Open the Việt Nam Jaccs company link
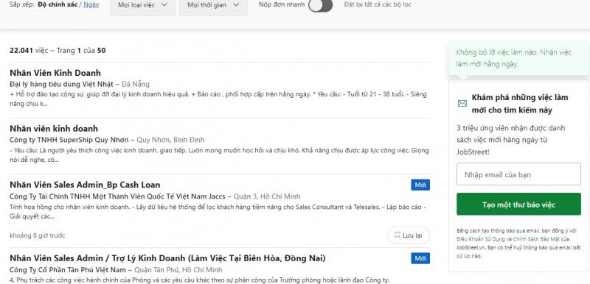 (118, 196)
